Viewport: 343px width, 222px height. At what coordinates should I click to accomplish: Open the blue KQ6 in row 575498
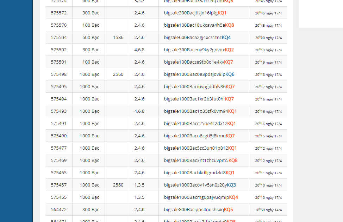click(x=230, y=74)
